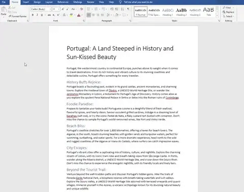
Task: Sort the selected text alphabetically
Action: [x=123, y=9]
